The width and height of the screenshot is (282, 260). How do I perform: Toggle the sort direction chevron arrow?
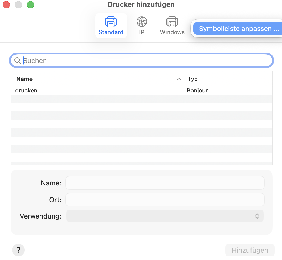179,79
